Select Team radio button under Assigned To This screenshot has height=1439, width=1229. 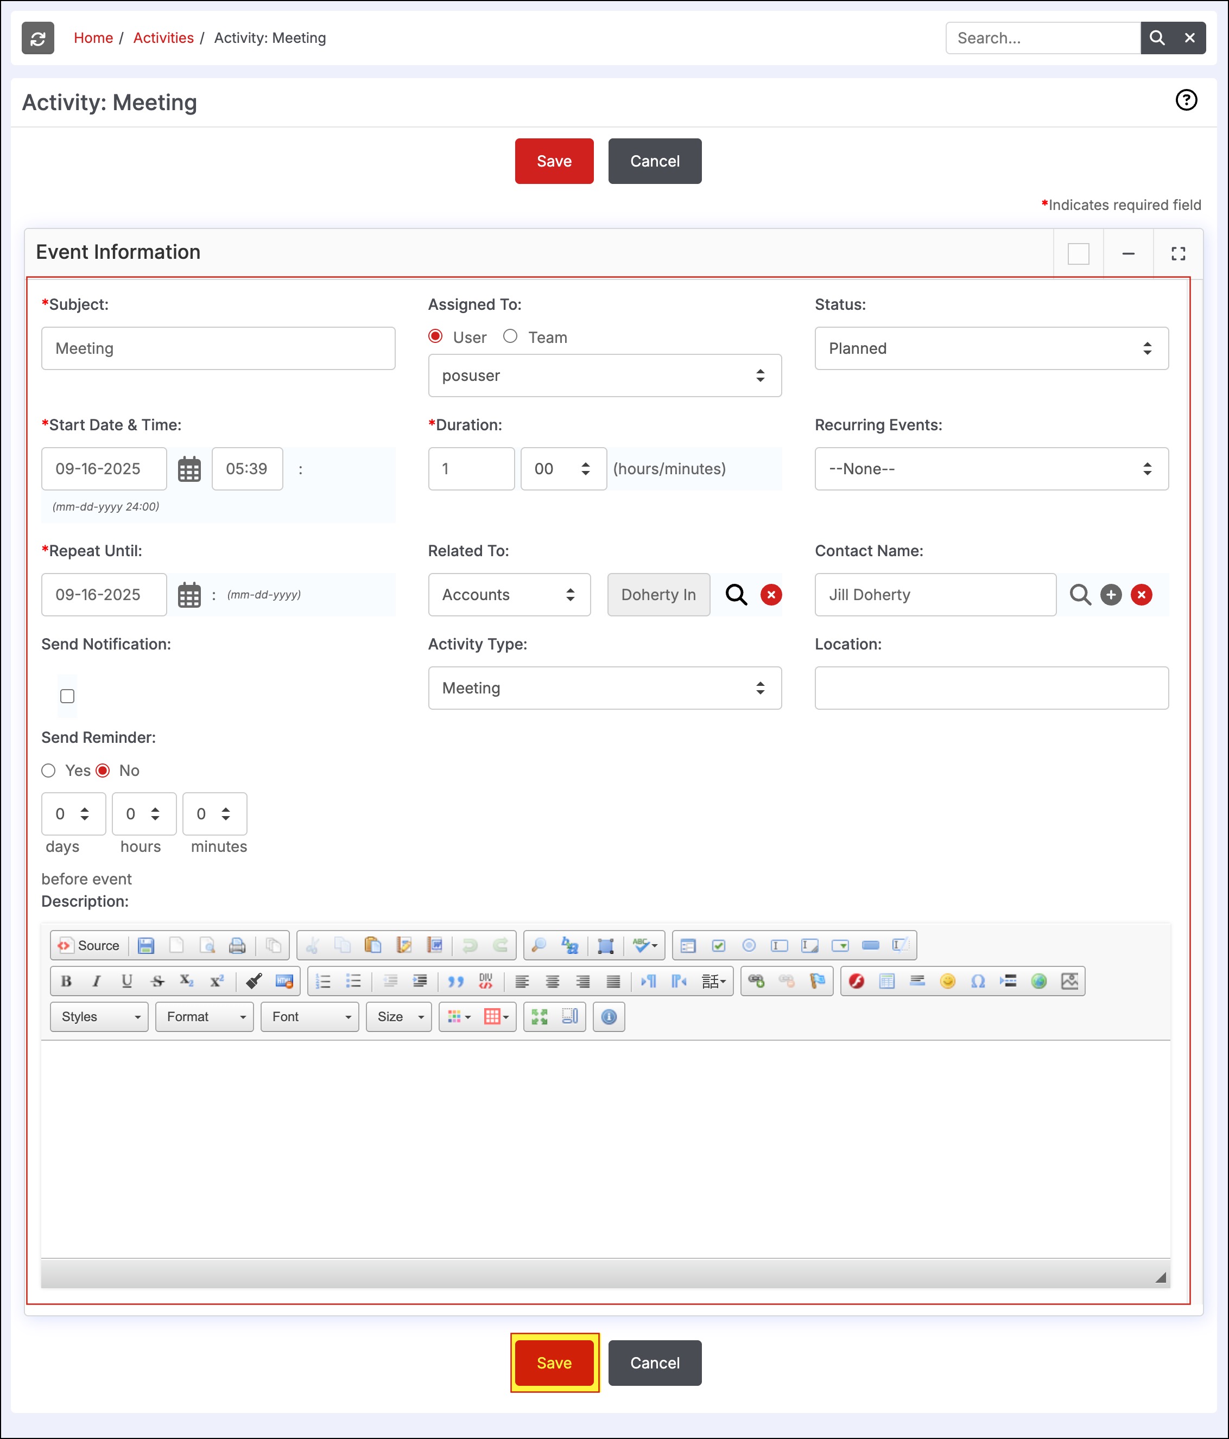click(510, 337)
